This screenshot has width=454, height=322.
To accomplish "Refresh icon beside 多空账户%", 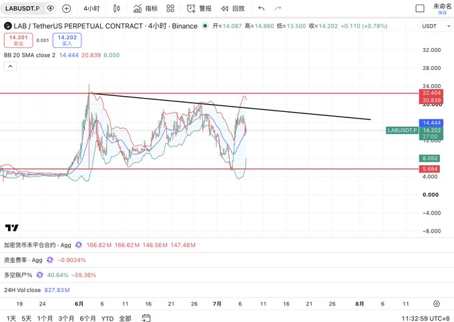I will pos(39,275).
